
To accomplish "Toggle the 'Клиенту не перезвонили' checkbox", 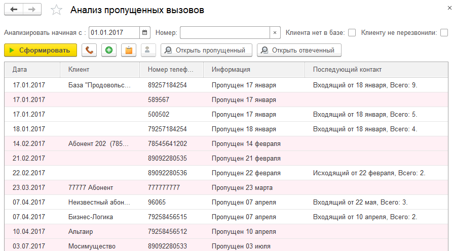I will point(444,33).
